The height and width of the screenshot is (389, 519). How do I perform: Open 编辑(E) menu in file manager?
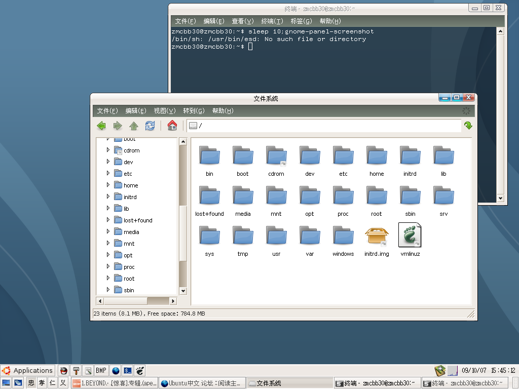(x=136, y=111)
